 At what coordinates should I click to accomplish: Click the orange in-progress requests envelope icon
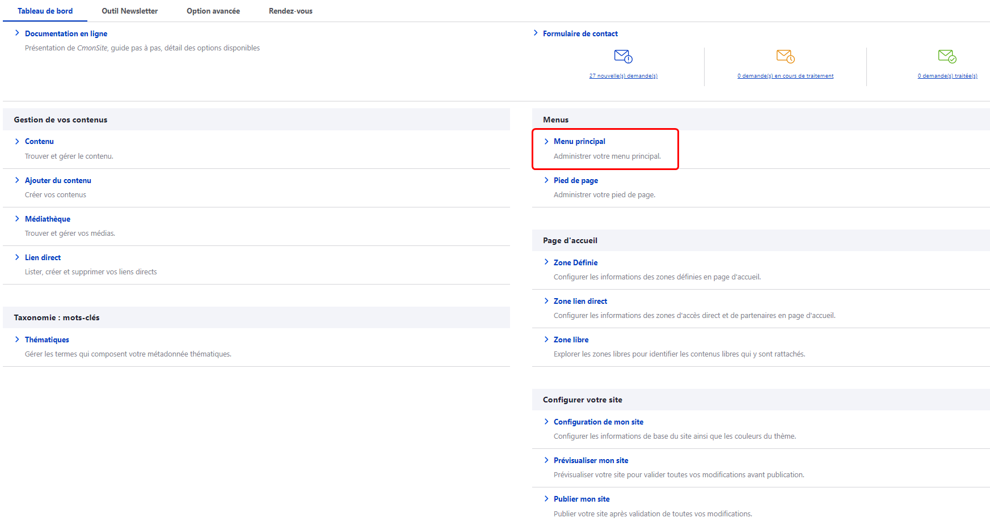[x=785, y=56]
